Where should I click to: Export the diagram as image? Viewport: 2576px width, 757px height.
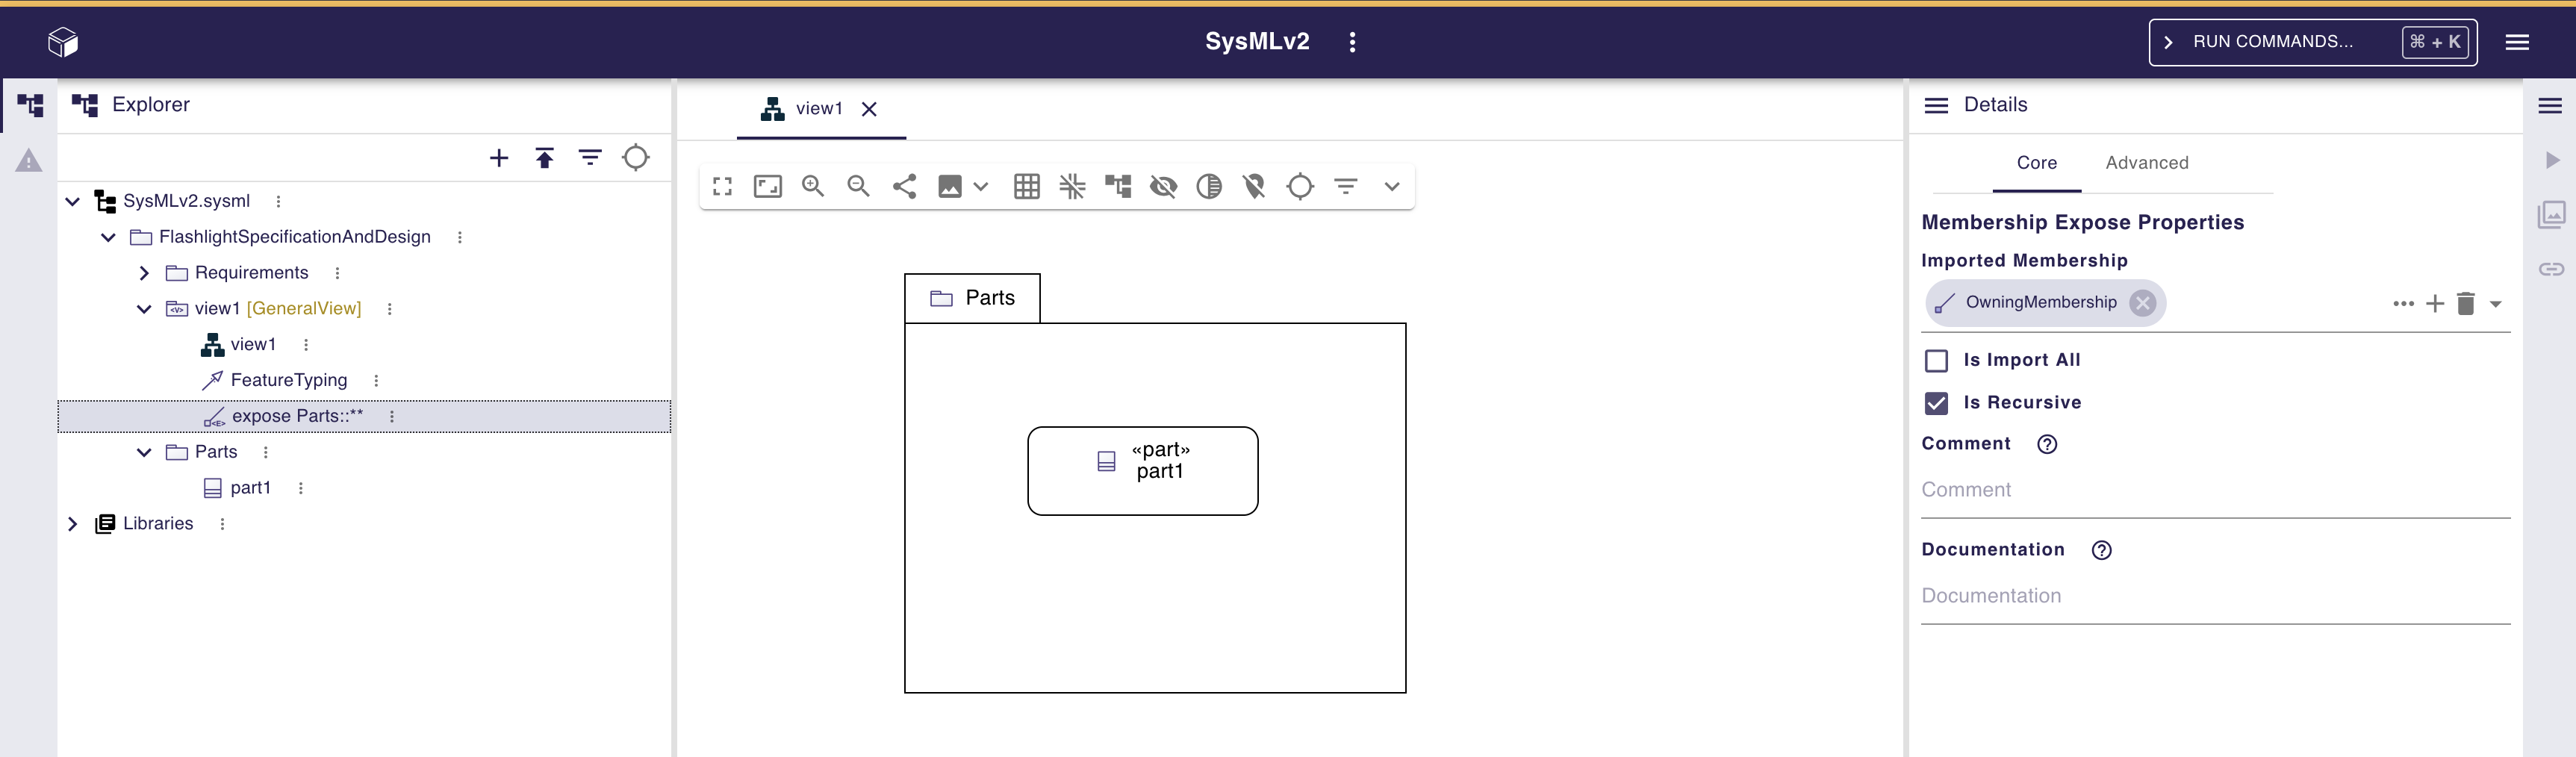click(x=949, y=187)
